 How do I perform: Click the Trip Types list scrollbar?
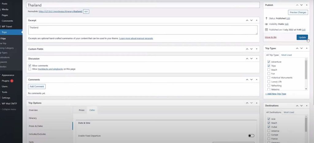point(306,70)
